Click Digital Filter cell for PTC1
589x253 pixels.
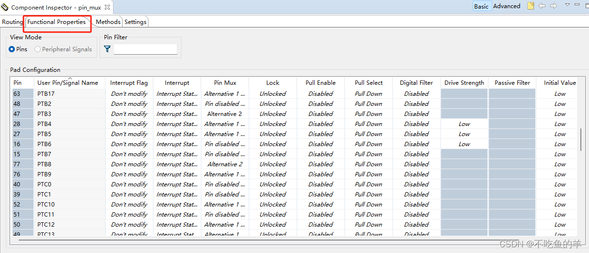pyautogui.click(x=416, y=194)
